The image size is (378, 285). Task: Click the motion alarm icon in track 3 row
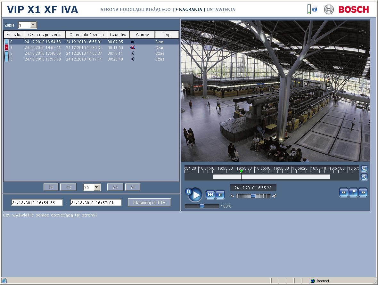133,59
